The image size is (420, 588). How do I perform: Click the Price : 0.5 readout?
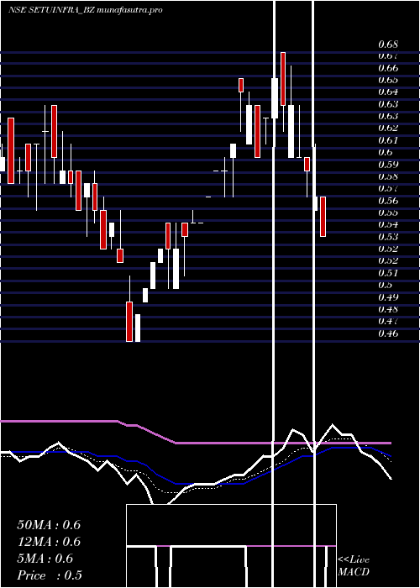click(x=50, y=575)
